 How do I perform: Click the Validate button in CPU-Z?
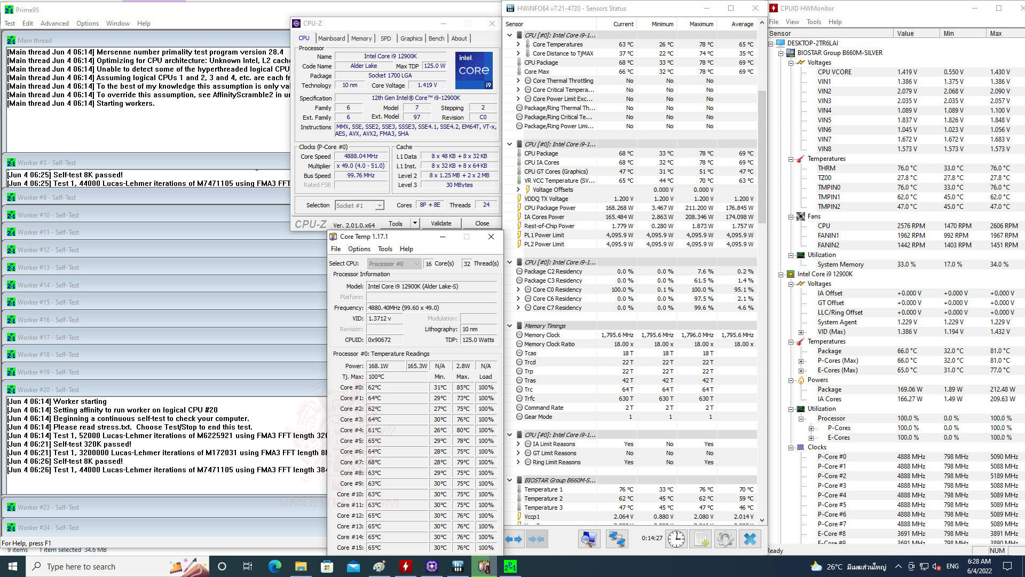441,223
